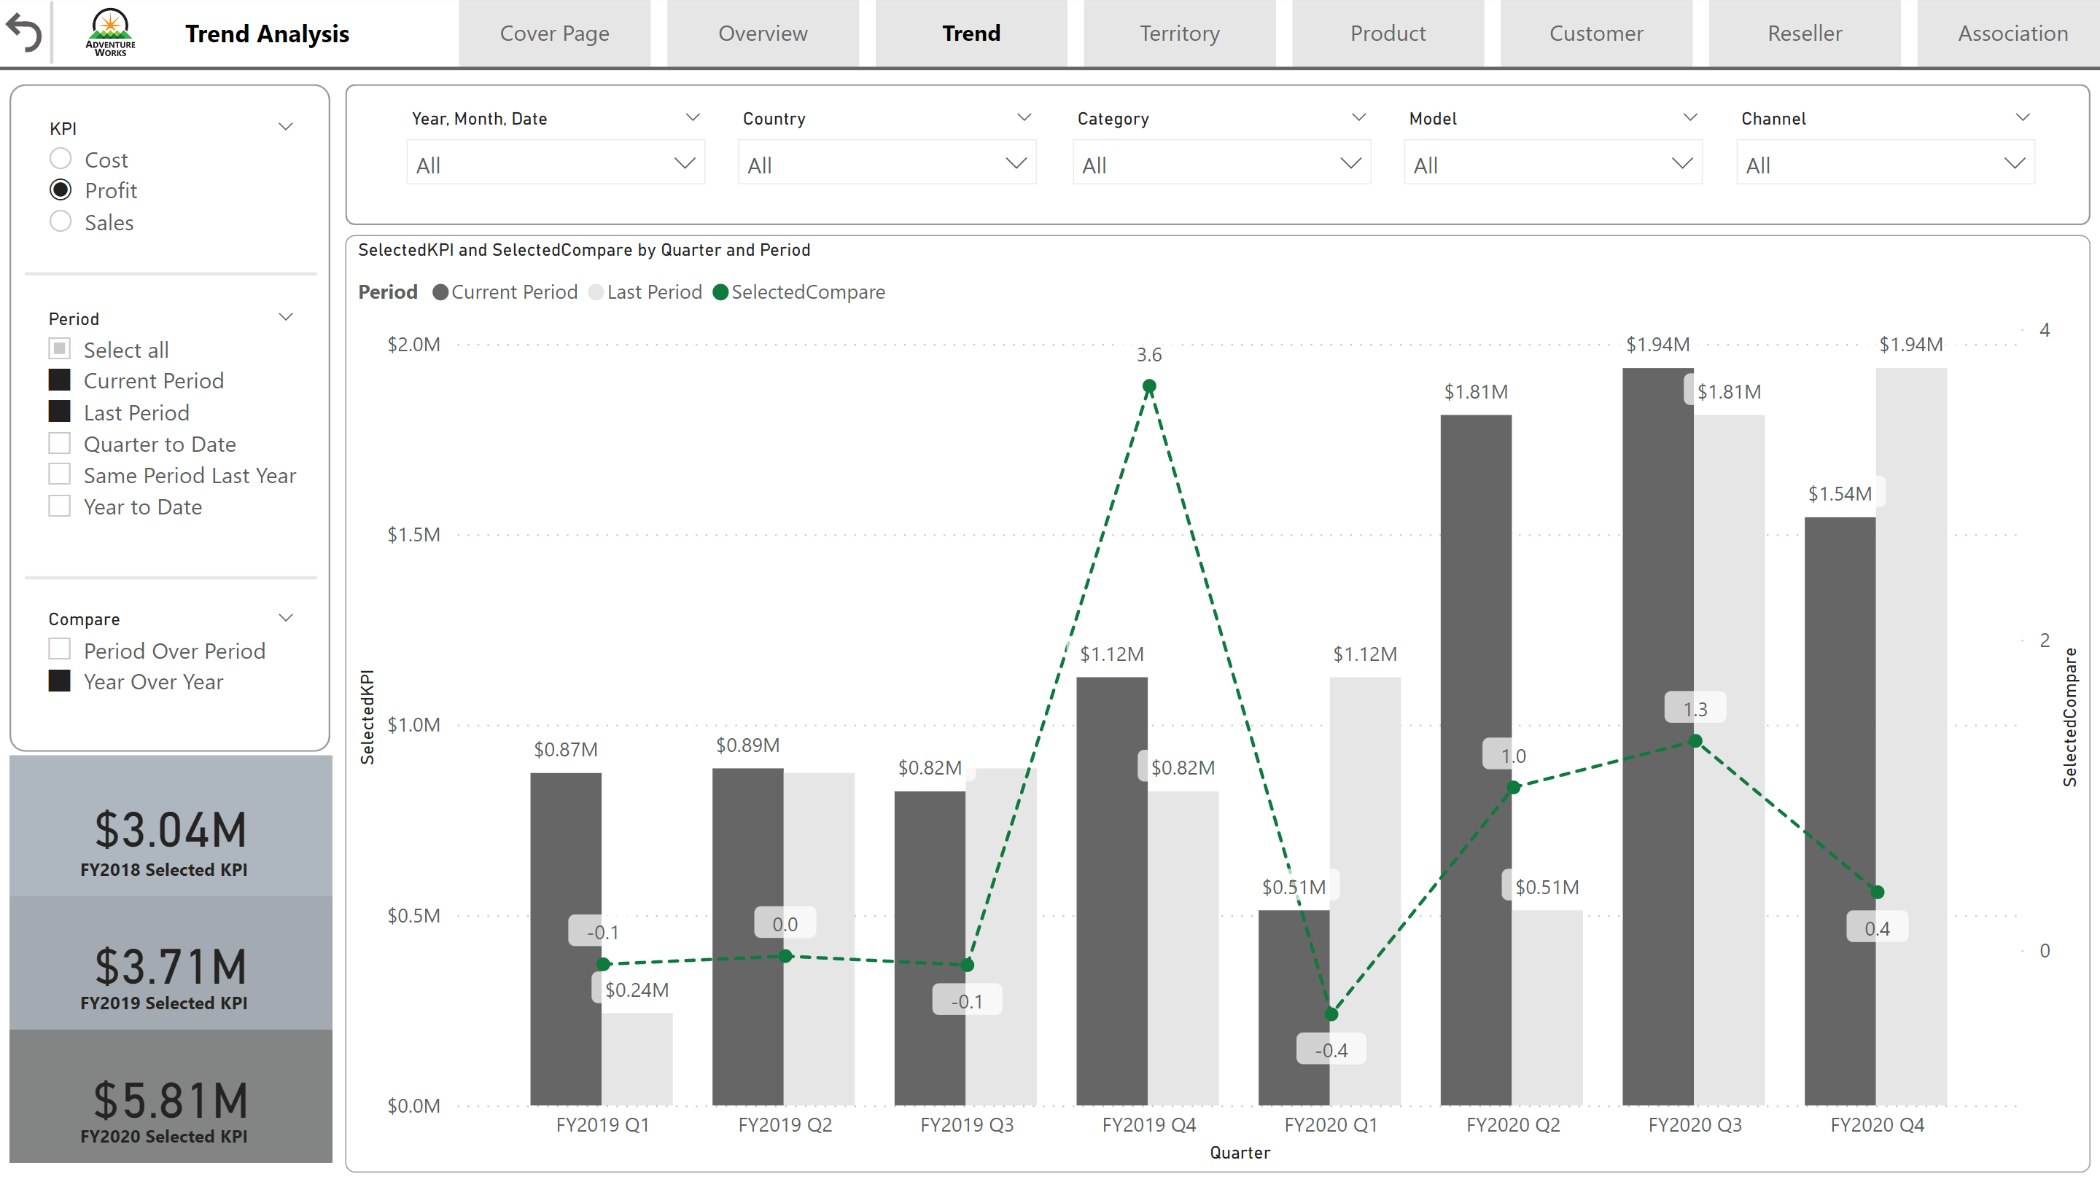Click the green SelectedCompare legend swatch
2100x1179 pixels.
pyautogui.click(x=720, y=292)
